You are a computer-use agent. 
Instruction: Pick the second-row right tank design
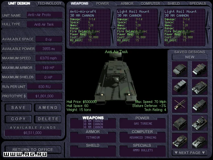coord(200,87)
